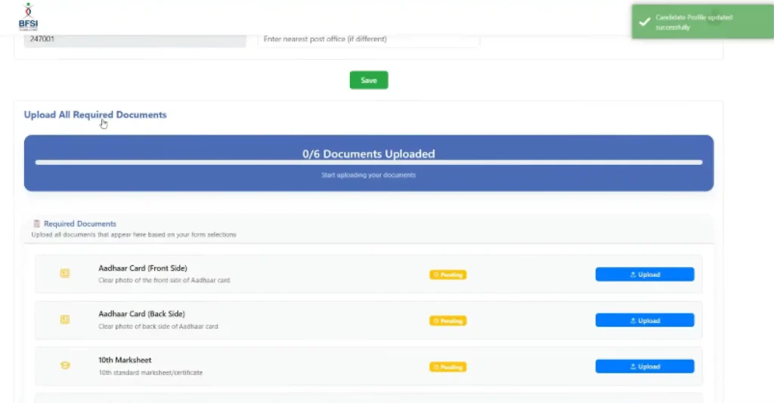Click the Upload All Required Documents heading
This screenshot has height=403, width=774.
[x=95, y=115]
